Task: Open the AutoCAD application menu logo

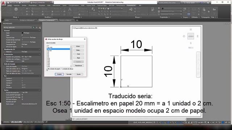Action: coord(3,3)
